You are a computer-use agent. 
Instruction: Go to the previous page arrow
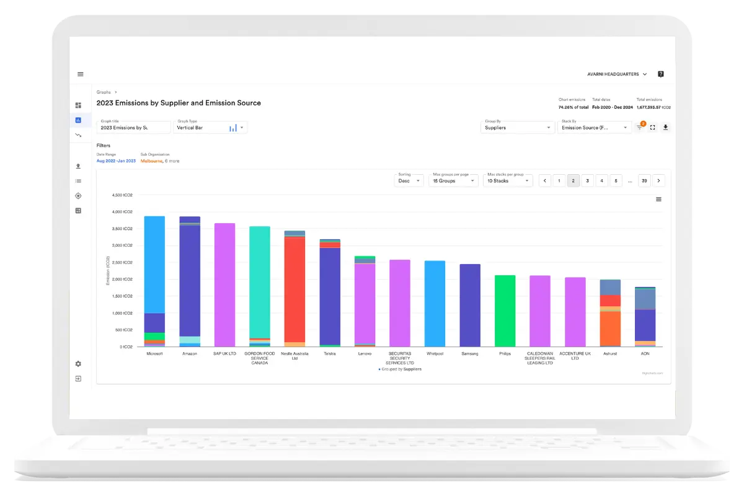(545, 181)
